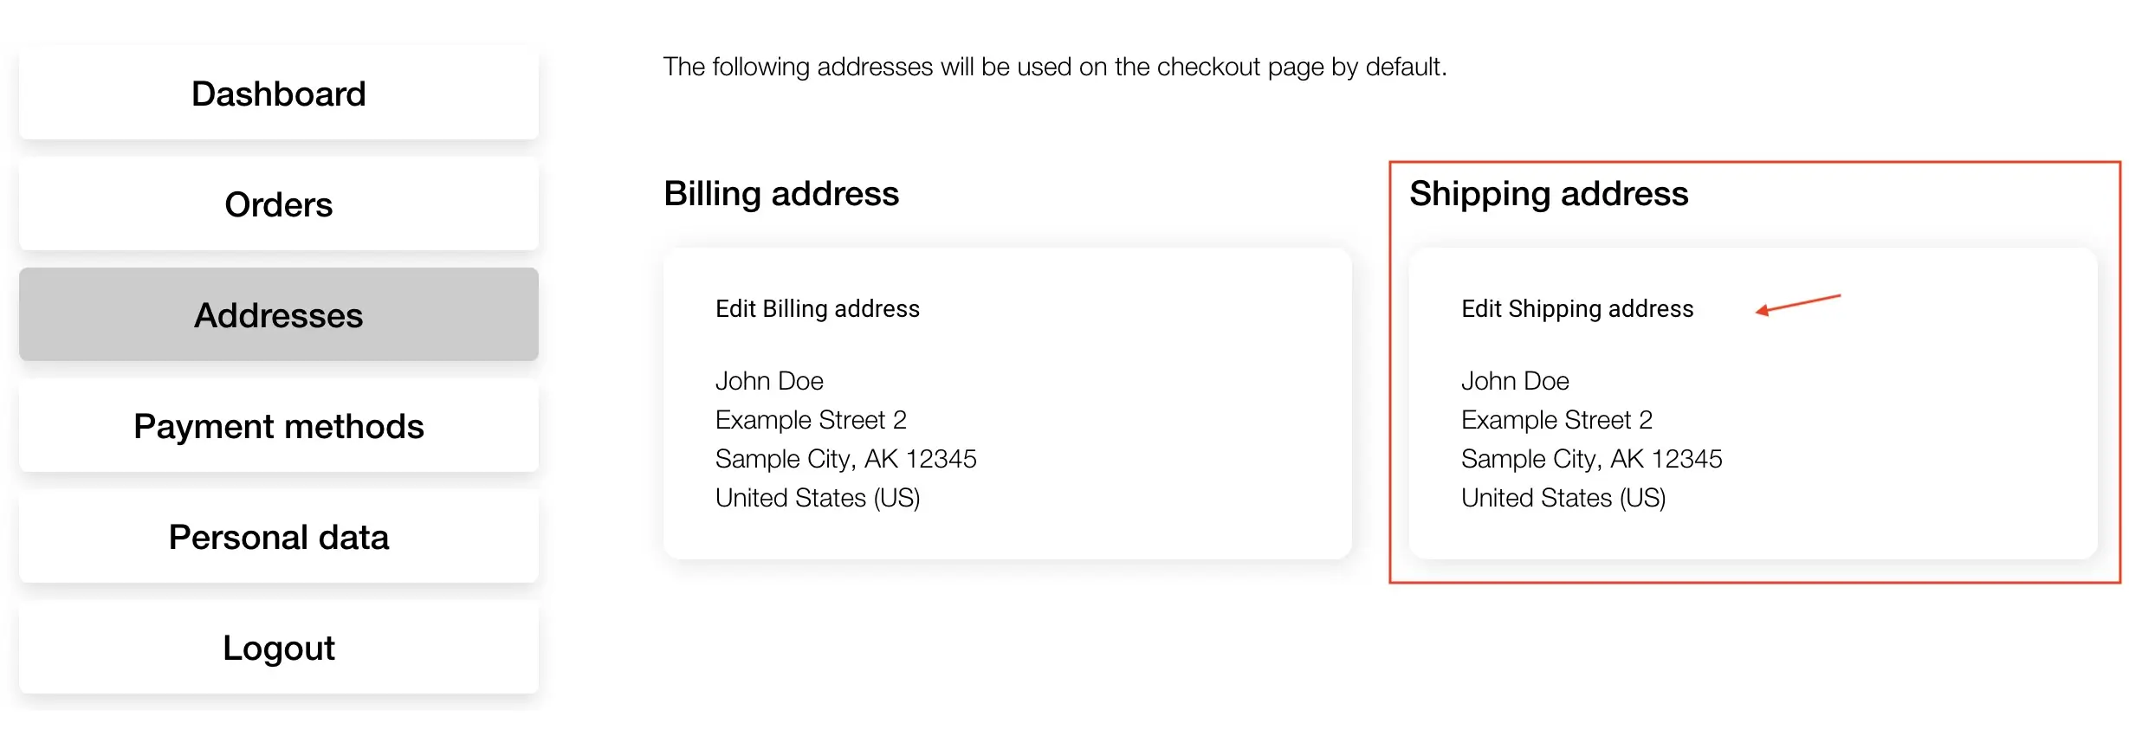Navigate to Personal data
Viewport: 2129px width, 736px height.
[x=278, y=537]
